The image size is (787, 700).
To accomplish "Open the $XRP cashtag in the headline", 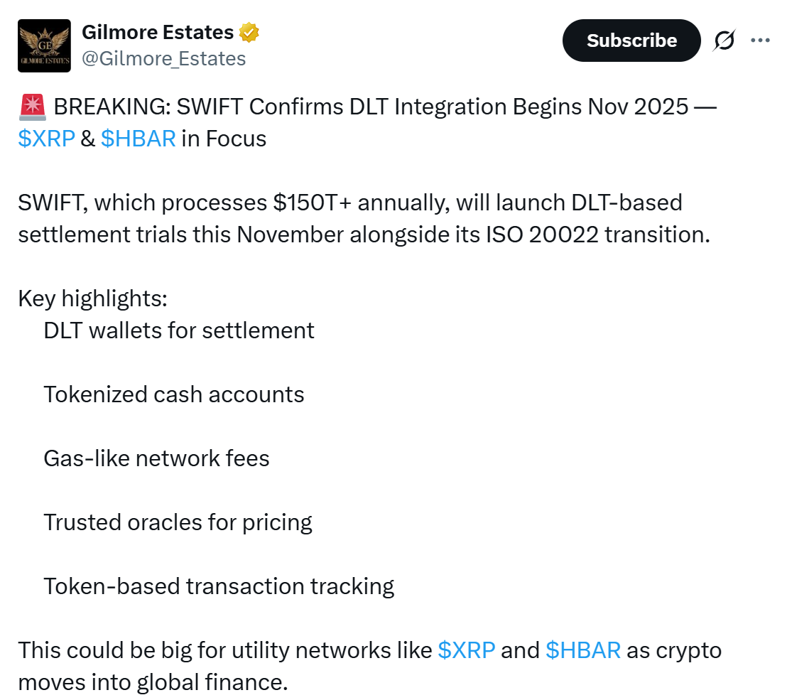I will click(x=47, y=139).
